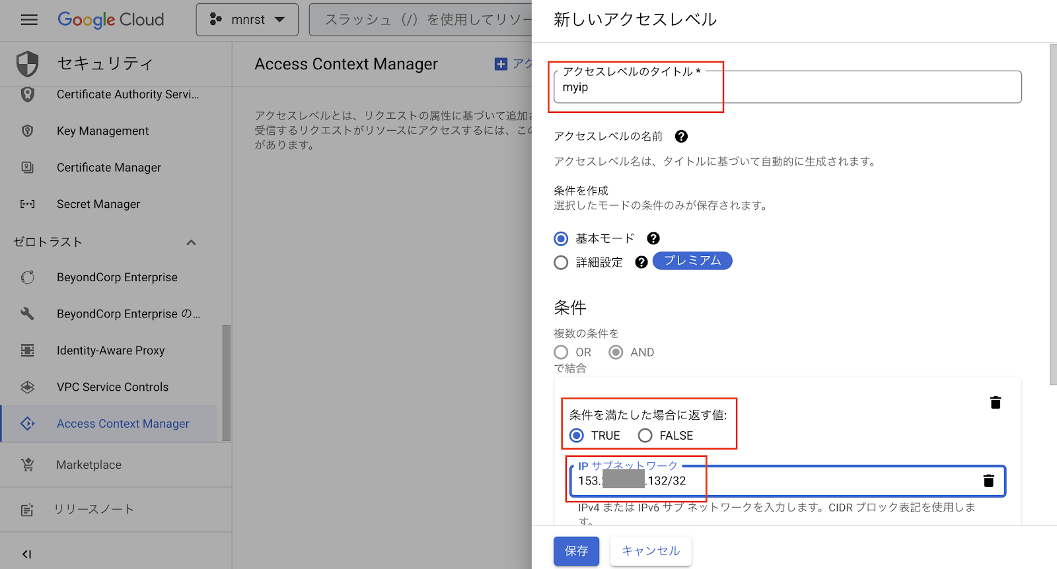Select the 基本モード radio button

(x=561, y=238)
